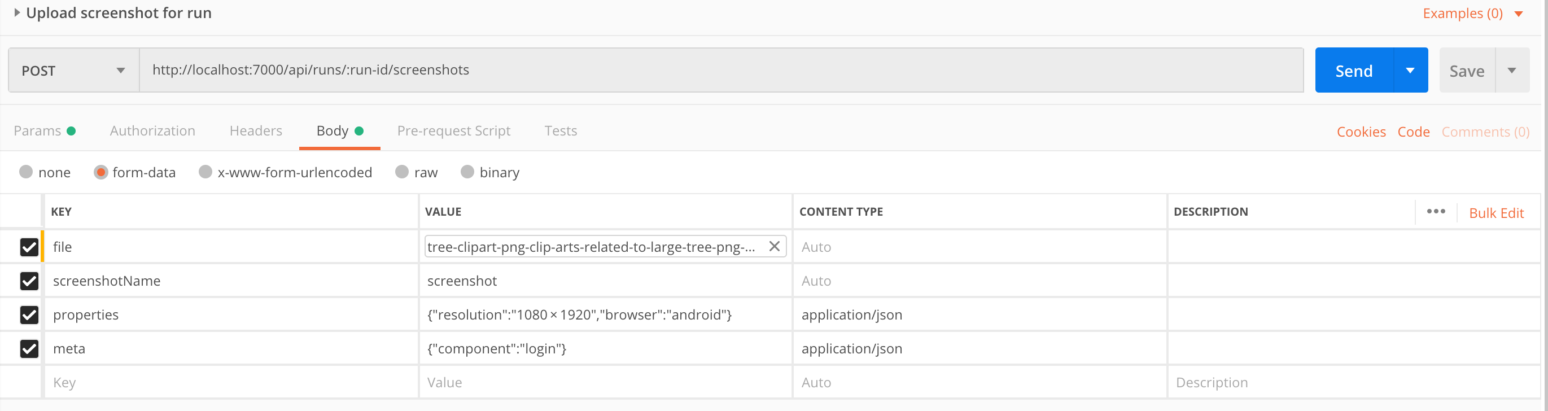Disable the meta row checkbox
The image size is (1548, 411).
tap(29, 348)
